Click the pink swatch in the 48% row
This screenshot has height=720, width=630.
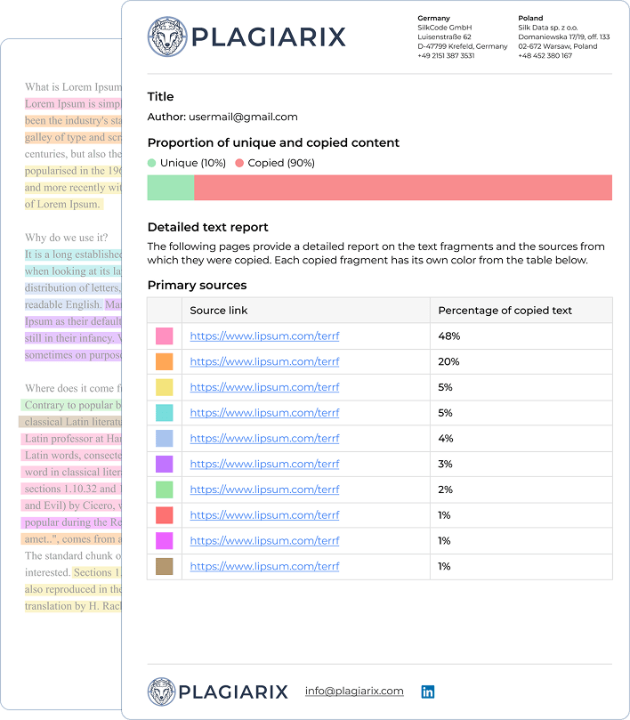click(165, 336)
